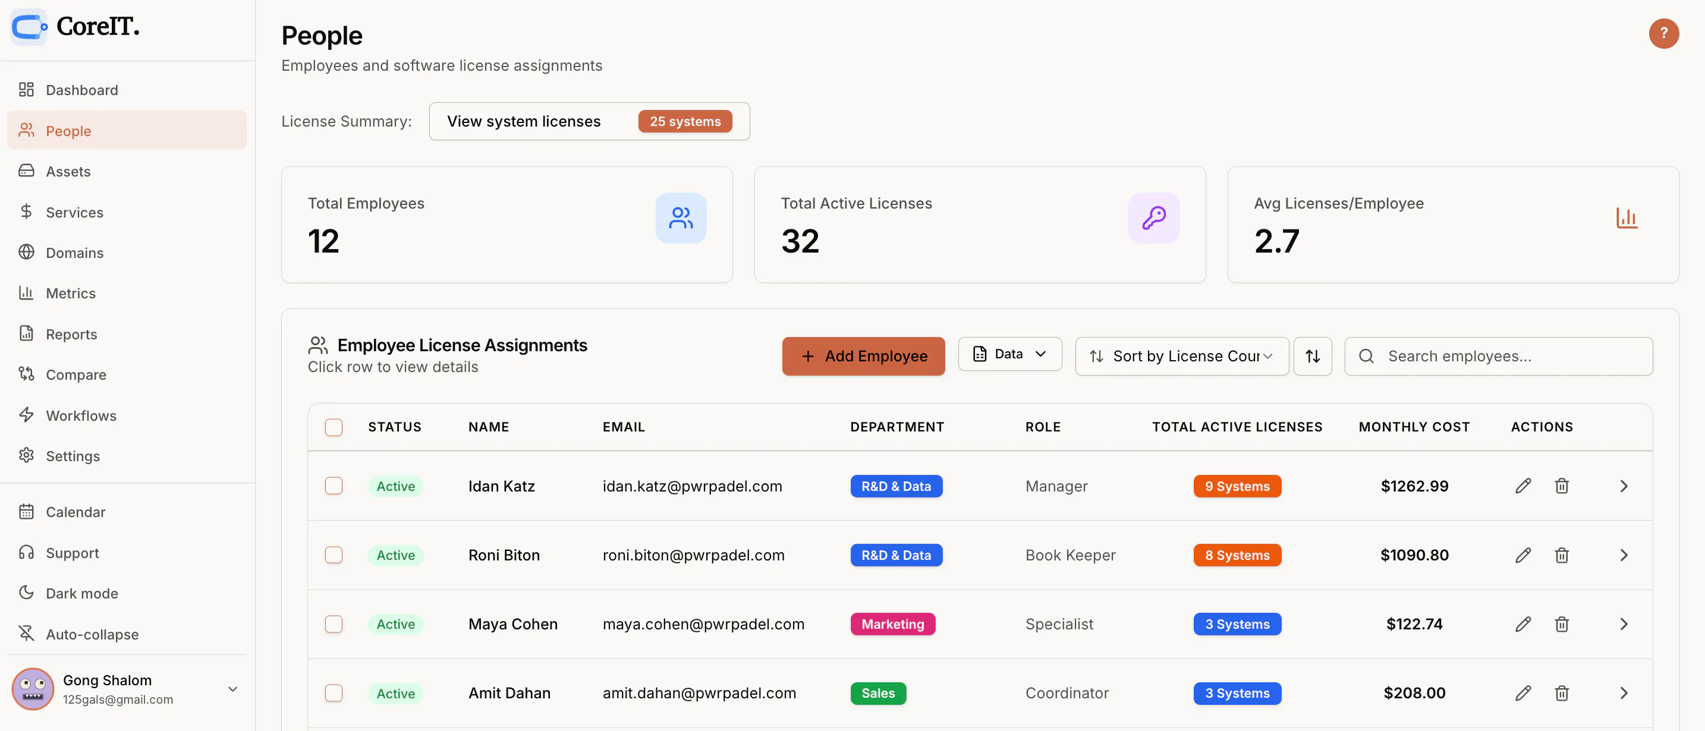Image resolution: width=1705 pixels, height=731 pixels.
Task: Toggle Auto-collapse in sidebar
Action: pyautogui.click(x=127, y=634)
